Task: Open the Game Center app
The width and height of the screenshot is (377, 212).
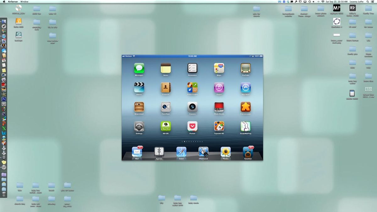Action: pos(192,87)
